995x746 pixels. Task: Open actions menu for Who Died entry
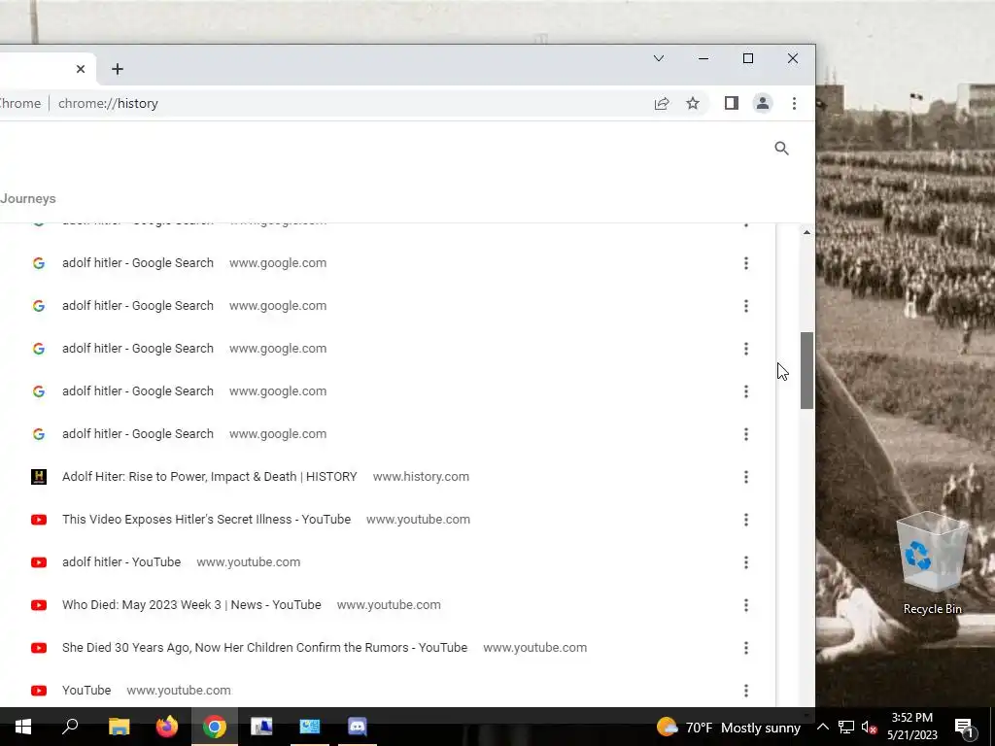click(746, 605)
